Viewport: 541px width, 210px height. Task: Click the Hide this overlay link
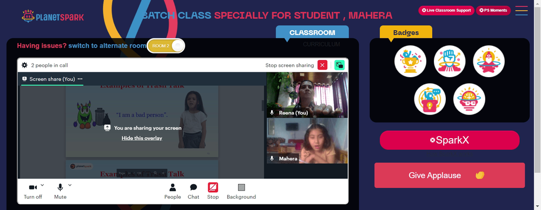[142, 138]
